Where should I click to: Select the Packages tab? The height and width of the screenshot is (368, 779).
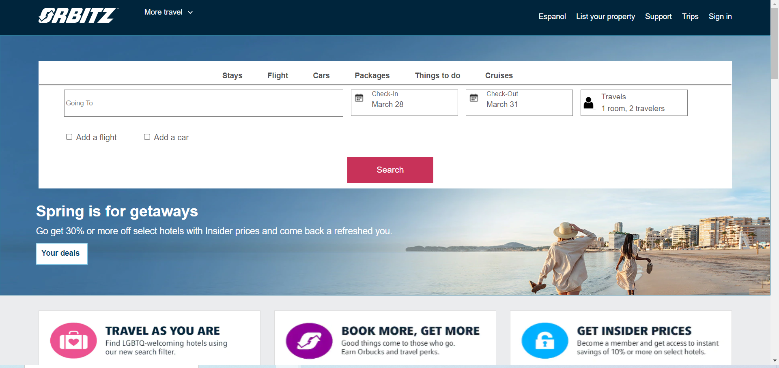pyautogui.click(x=372, y=75)
